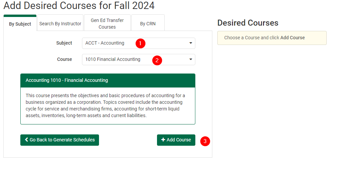Click the red number 1 marker
Screen dimensions: 341x174
[x=140, y=43]
